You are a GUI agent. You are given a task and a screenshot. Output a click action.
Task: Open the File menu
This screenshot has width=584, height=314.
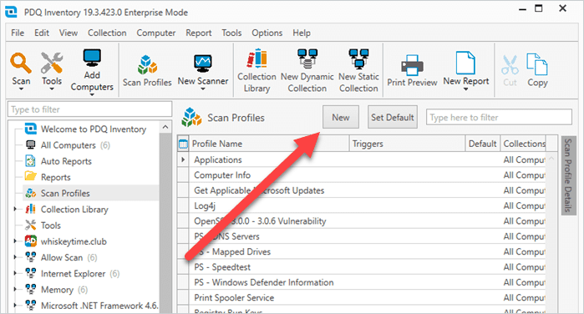[18, 33]
